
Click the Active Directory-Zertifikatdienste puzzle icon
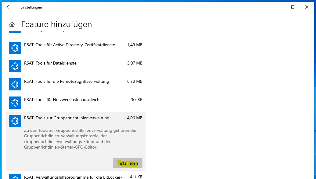click(x=15, y=48)
